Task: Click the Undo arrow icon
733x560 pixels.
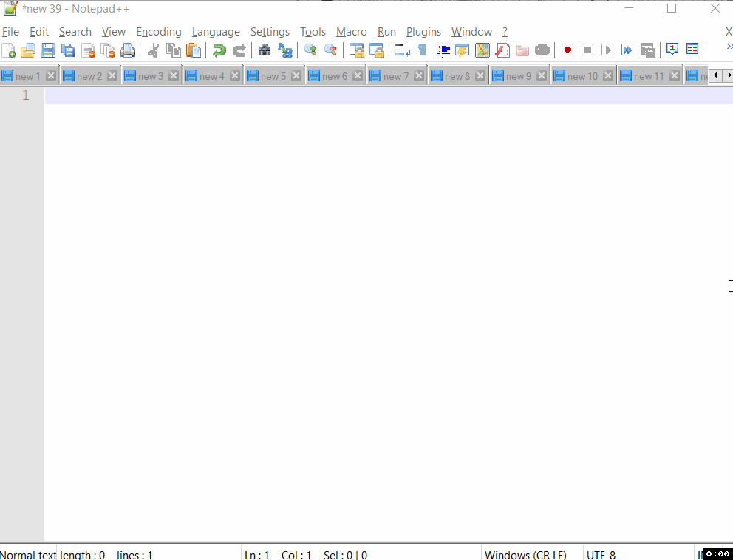Action: click(x=219, y=50)
